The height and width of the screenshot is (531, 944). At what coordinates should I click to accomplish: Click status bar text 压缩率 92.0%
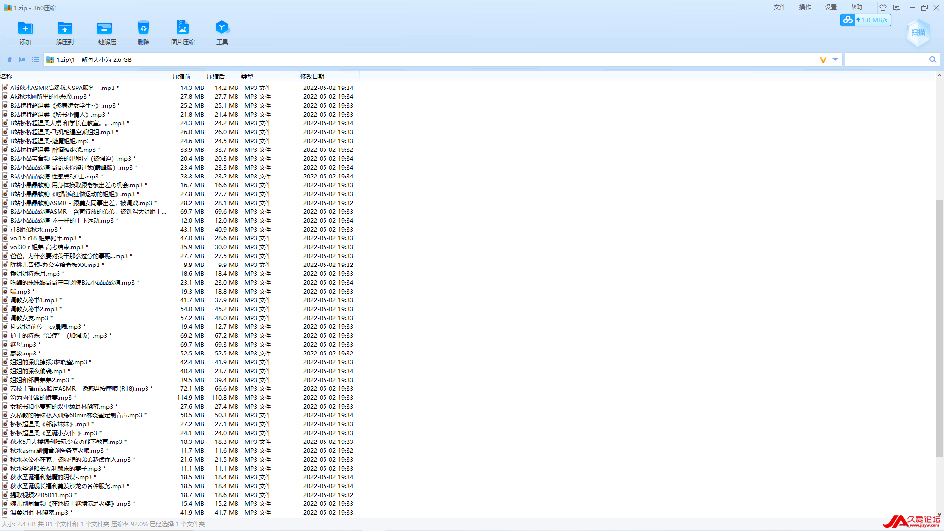(x=129, y=524)
